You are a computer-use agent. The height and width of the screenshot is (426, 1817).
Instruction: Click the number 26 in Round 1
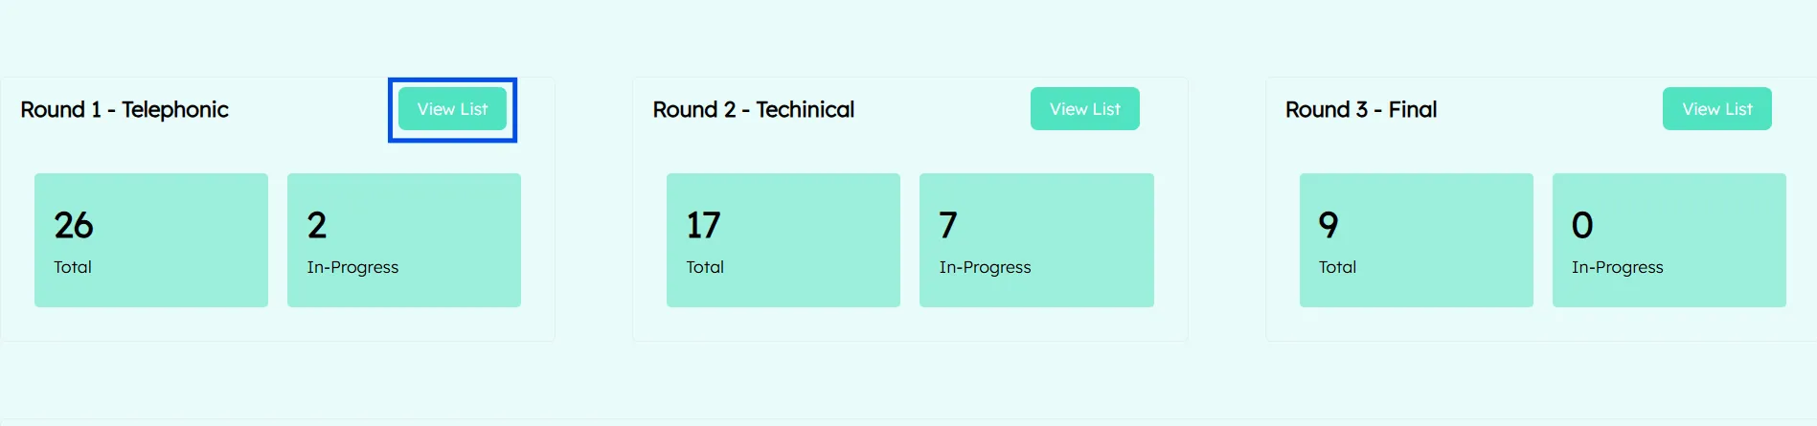[74, 225]
